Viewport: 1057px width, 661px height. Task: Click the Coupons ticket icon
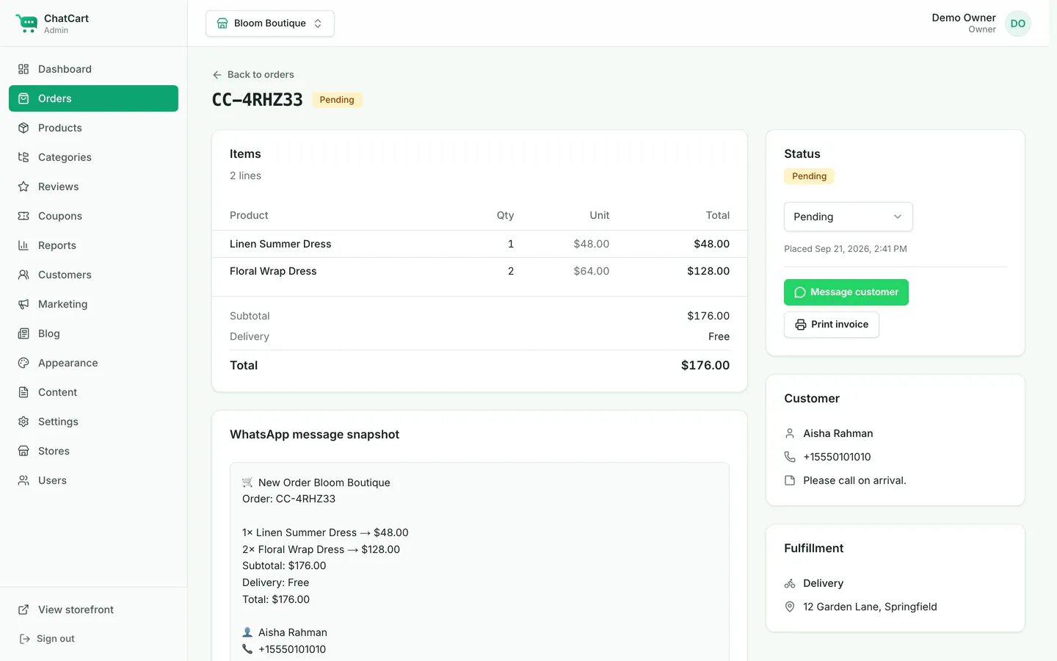click(x=23, y=216)
